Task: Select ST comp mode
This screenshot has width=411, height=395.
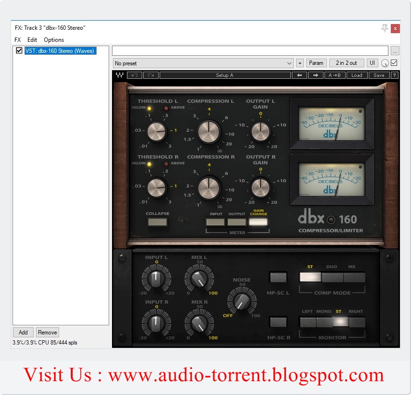Action: (311, 277)
